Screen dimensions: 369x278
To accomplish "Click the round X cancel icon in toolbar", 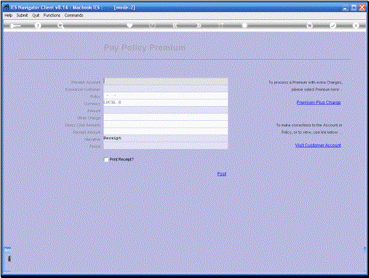I will [356, 26].
